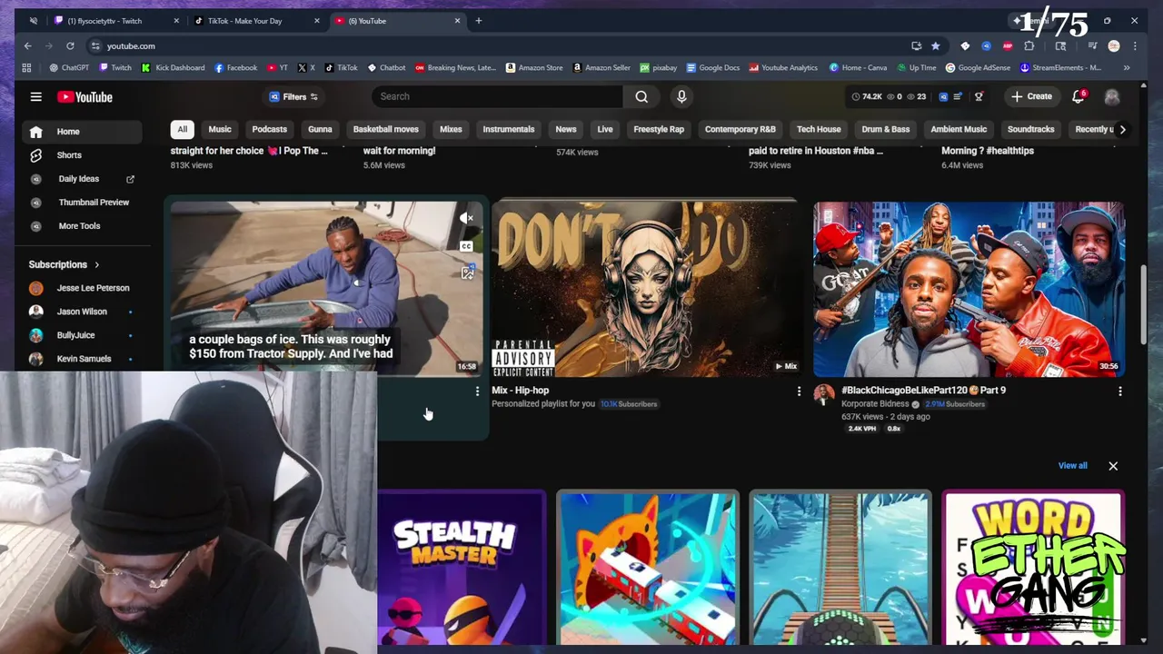The width and height of the screenshot is (1163, 654).
Task: Start voice search with the microphone icon
Action: (681, 96)
